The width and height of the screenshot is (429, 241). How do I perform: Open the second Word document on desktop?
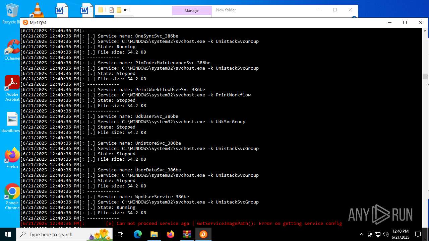coord(87,10)
